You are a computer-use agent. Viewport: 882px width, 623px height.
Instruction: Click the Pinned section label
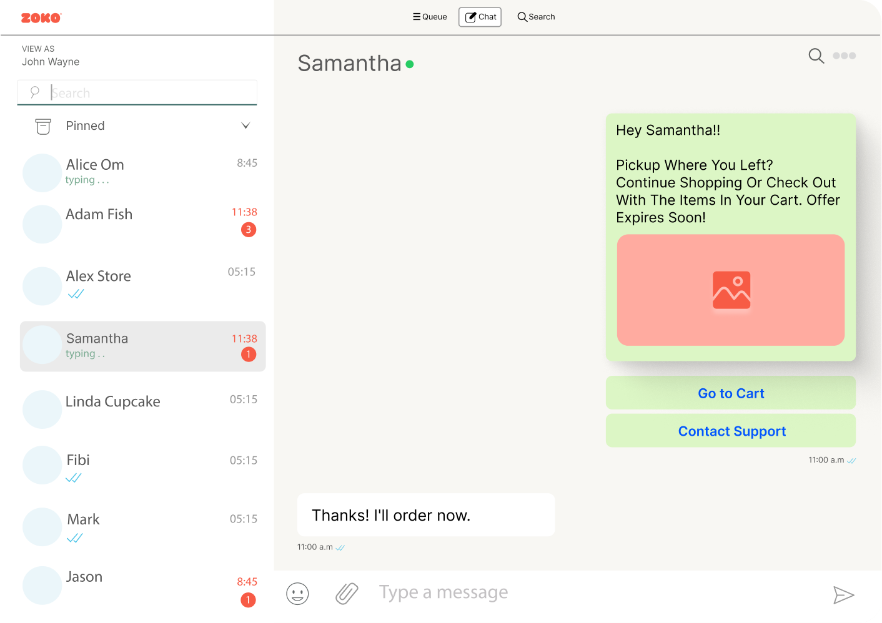(86, 126)
